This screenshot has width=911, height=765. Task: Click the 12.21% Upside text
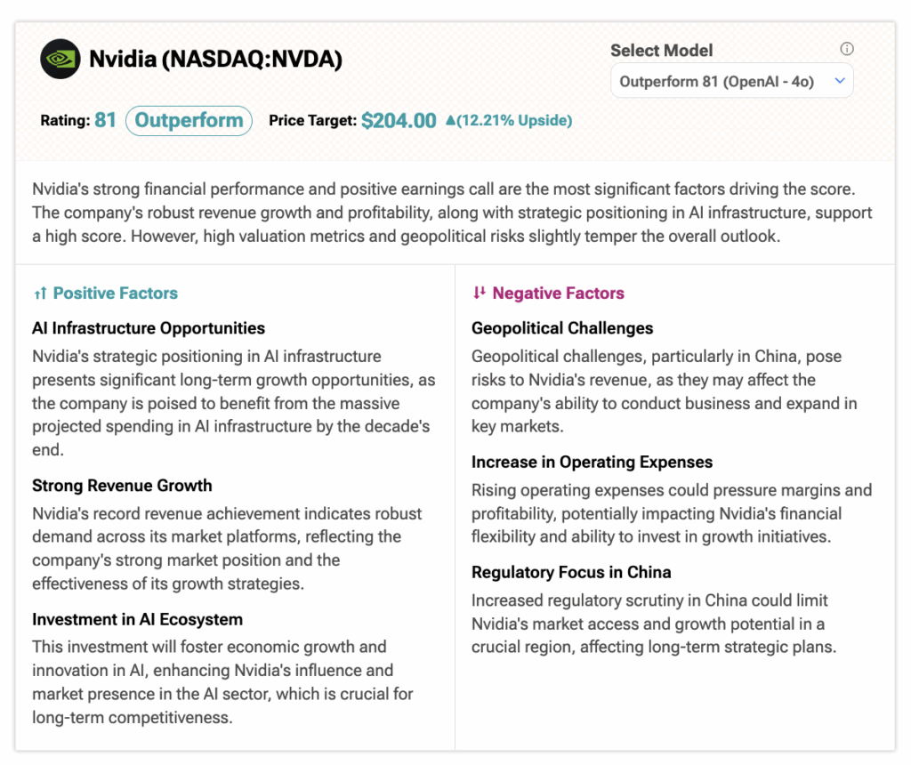[x=516, y=121]
